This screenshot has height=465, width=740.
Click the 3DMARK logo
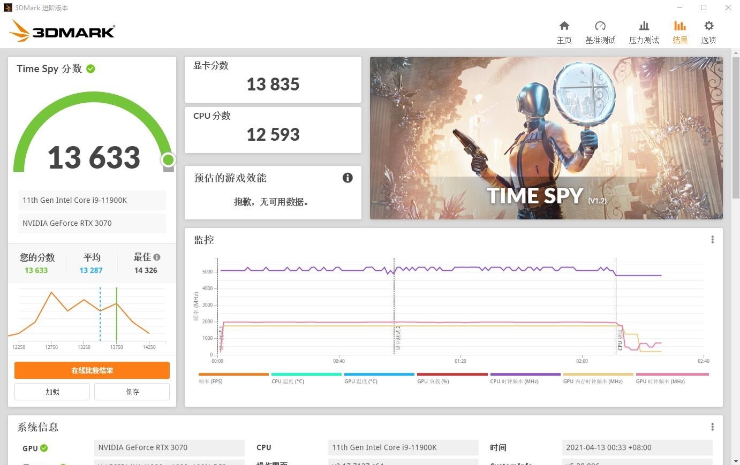click(62, 31)
